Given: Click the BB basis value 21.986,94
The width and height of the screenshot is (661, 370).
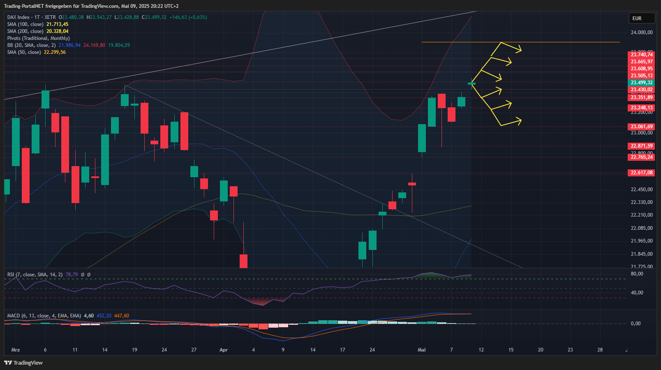Looking at the screenshot, I should 69,45.
